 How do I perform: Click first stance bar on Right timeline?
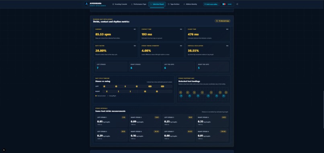pos(107,91)
